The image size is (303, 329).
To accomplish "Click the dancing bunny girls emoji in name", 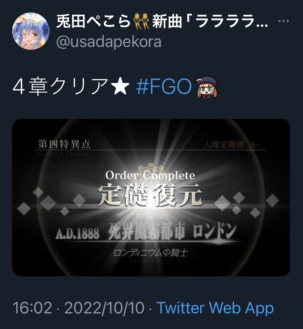I will [141, 21].
